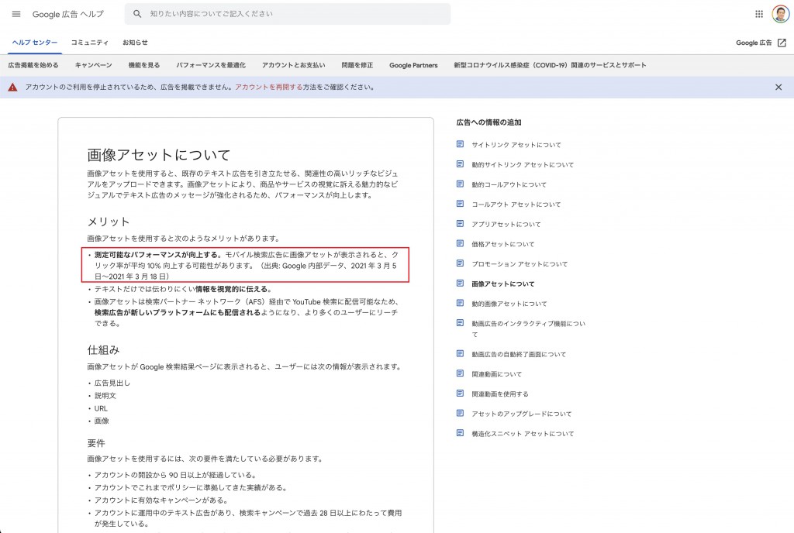This screenshot has height=533, width=794.
Task: Click article icon beside アプリアセットについて
Action: tap(460, 224)
